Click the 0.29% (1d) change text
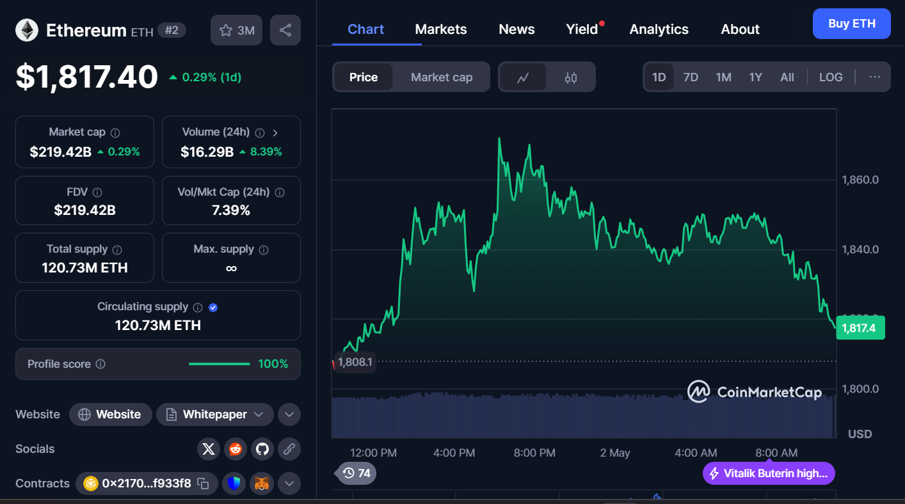The image size is (905, 504). (x=211, y=77)
